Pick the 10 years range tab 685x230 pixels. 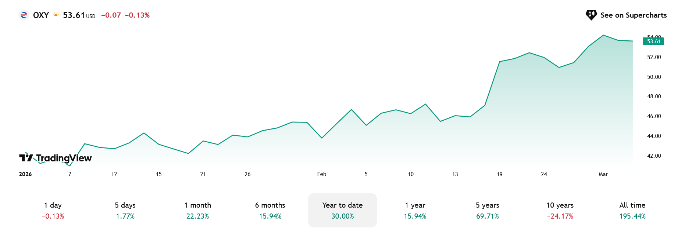point(560,210)
